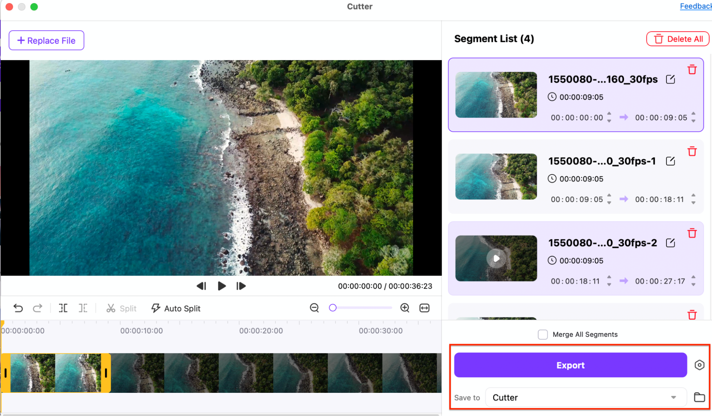Image resolution: width=712 pixels, height=416 pixels.
Task: Click the Auto Split lightning icon
Action: 156,308
